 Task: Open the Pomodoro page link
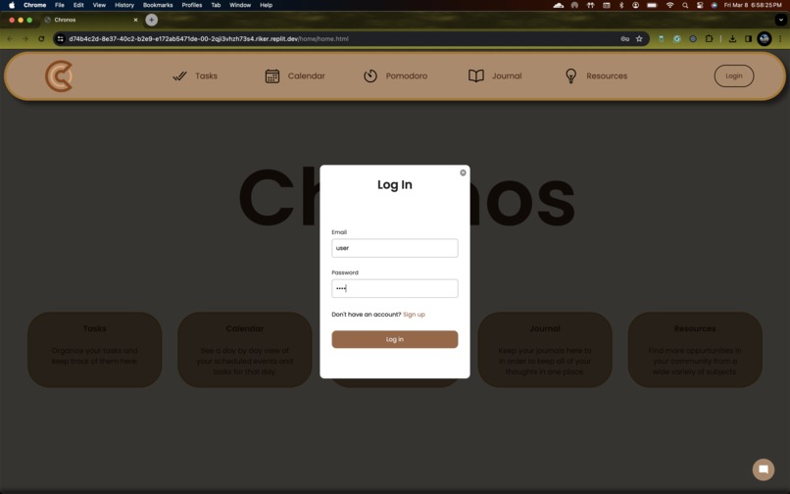(x=407, y=76)
